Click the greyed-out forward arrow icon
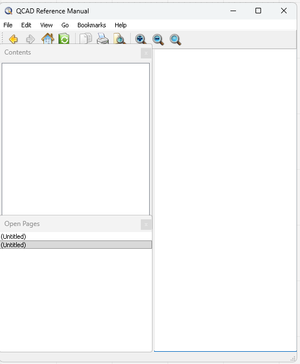Screen dimensions: 300x364 point(31,39)
